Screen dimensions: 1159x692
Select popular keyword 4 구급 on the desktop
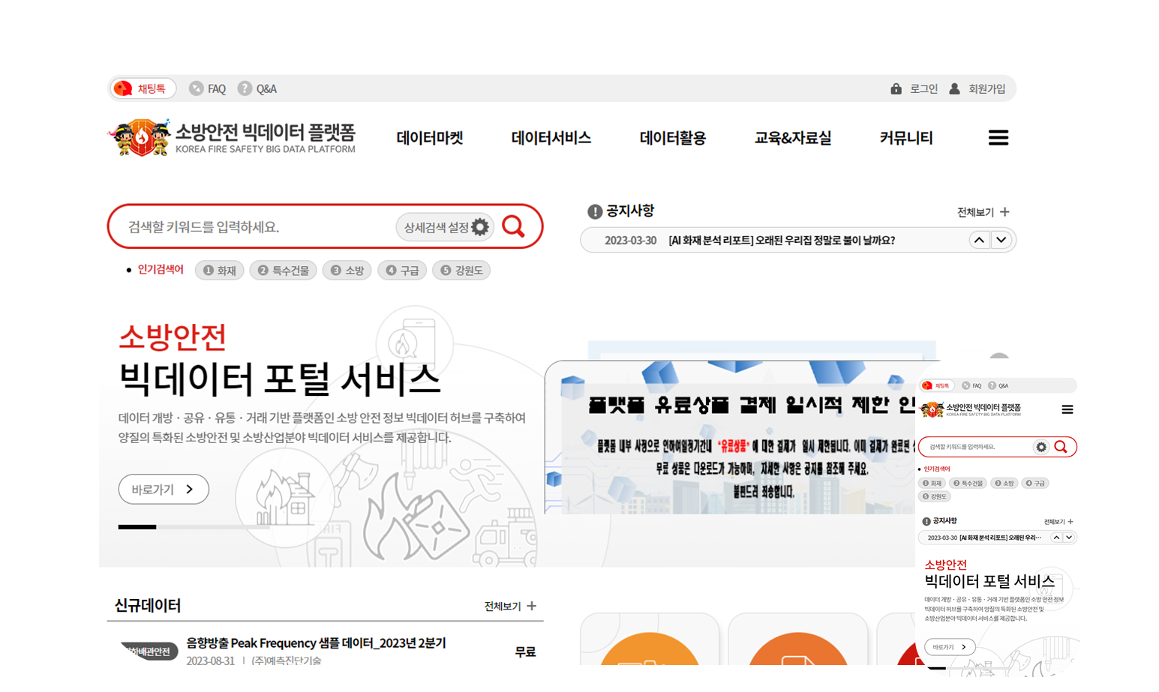pyautogui.click(x=402, y=270)
